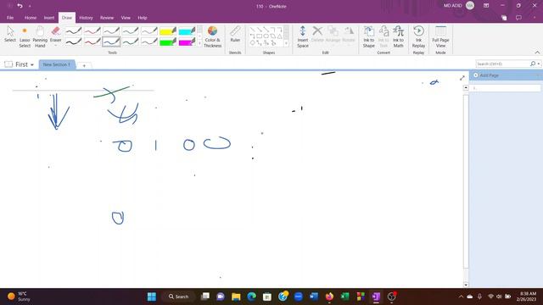Open the Quick Access Toolbar dropdown
This screenshot has height=305, width=543.
click(30, 6)
